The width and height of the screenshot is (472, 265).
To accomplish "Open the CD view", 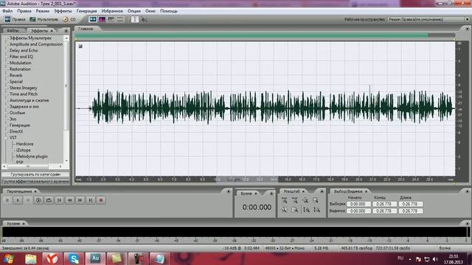I will [x=69, y=19].
